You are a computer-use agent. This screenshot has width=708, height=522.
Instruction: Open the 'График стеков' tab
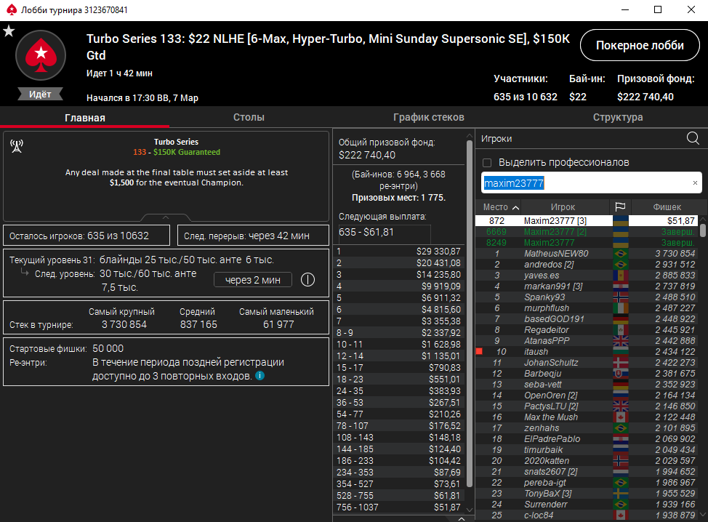428,117
